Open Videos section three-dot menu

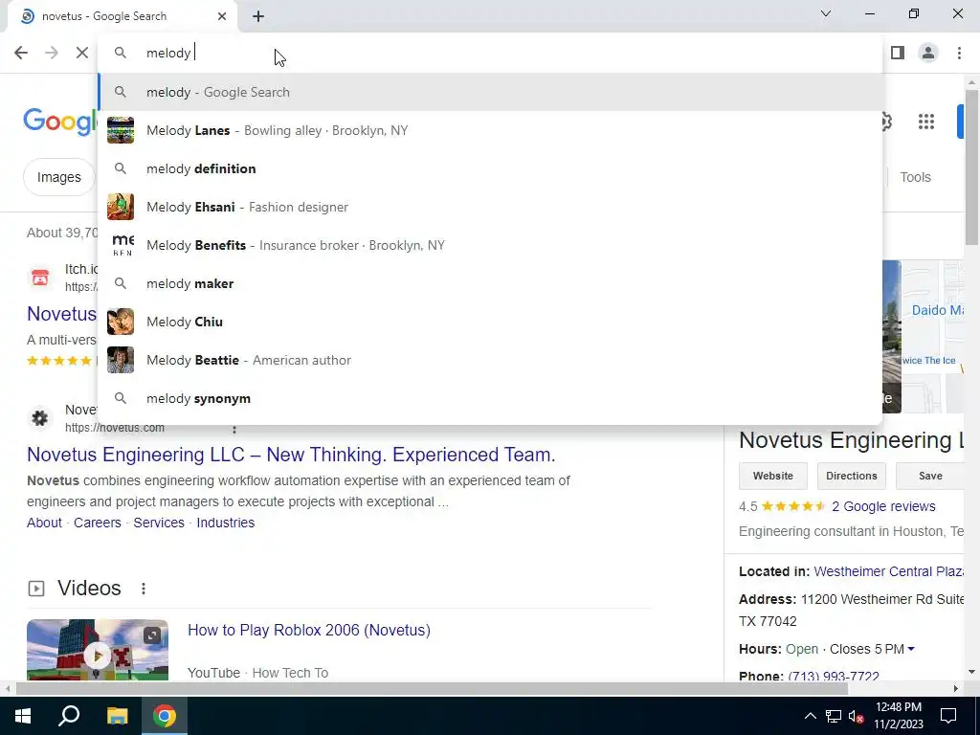pos(144,589)
